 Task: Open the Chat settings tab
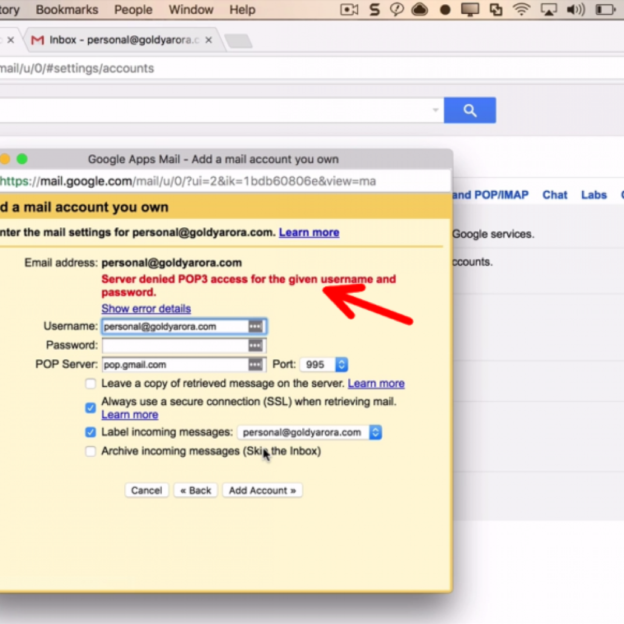[555, 195]
